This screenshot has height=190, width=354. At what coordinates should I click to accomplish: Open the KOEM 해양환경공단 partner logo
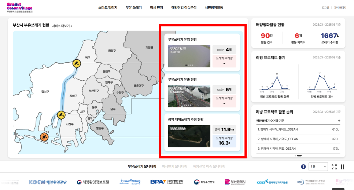tap(48, 182)
